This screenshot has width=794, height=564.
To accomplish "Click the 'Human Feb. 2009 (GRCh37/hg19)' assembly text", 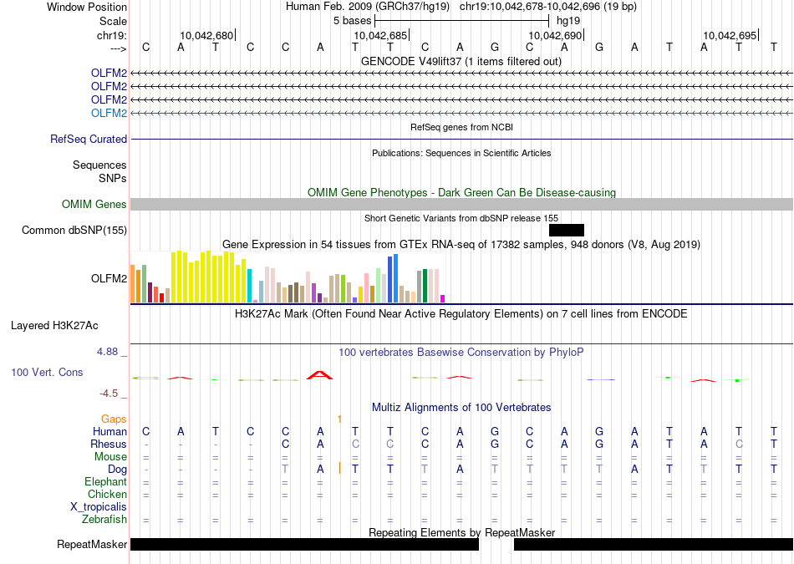I will pos(368,7).
